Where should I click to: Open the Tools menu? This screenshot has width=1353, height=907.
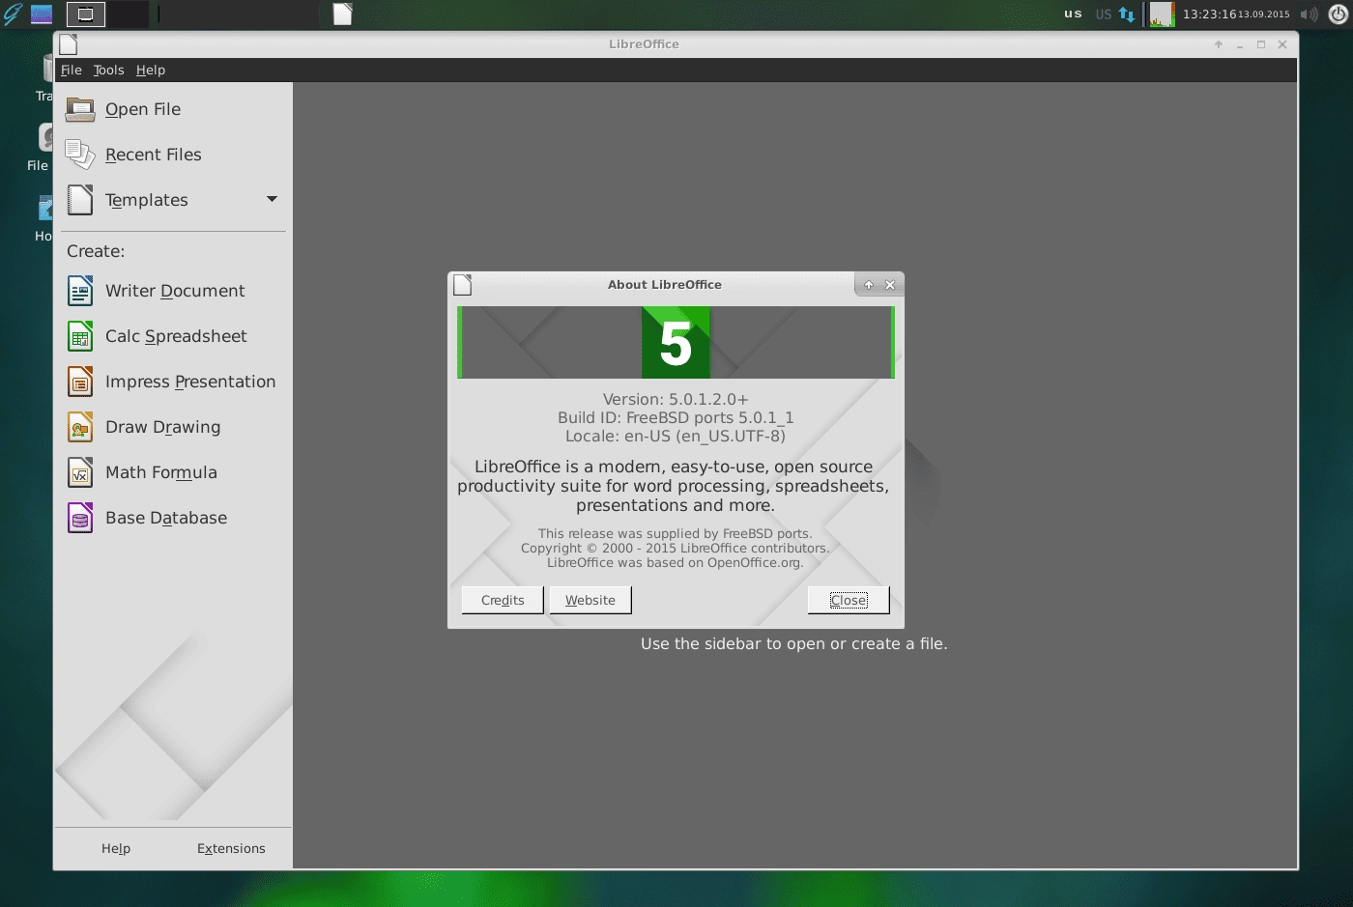pos(109,70)
